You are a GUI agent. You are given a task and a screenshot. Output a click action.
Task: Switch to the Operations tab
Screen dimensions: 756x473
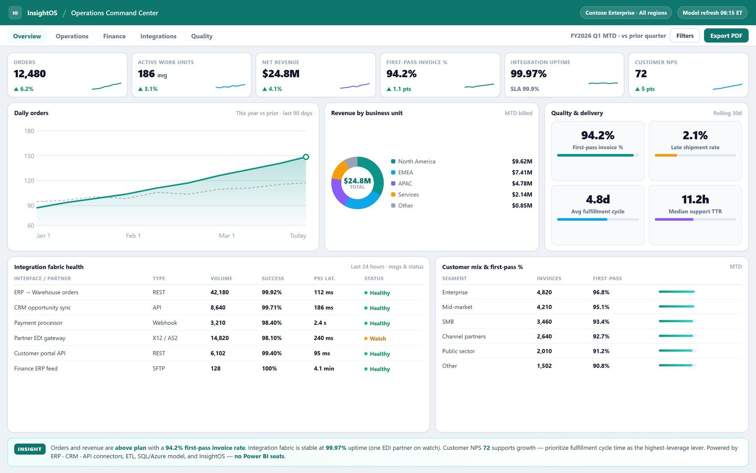(72, 36)
